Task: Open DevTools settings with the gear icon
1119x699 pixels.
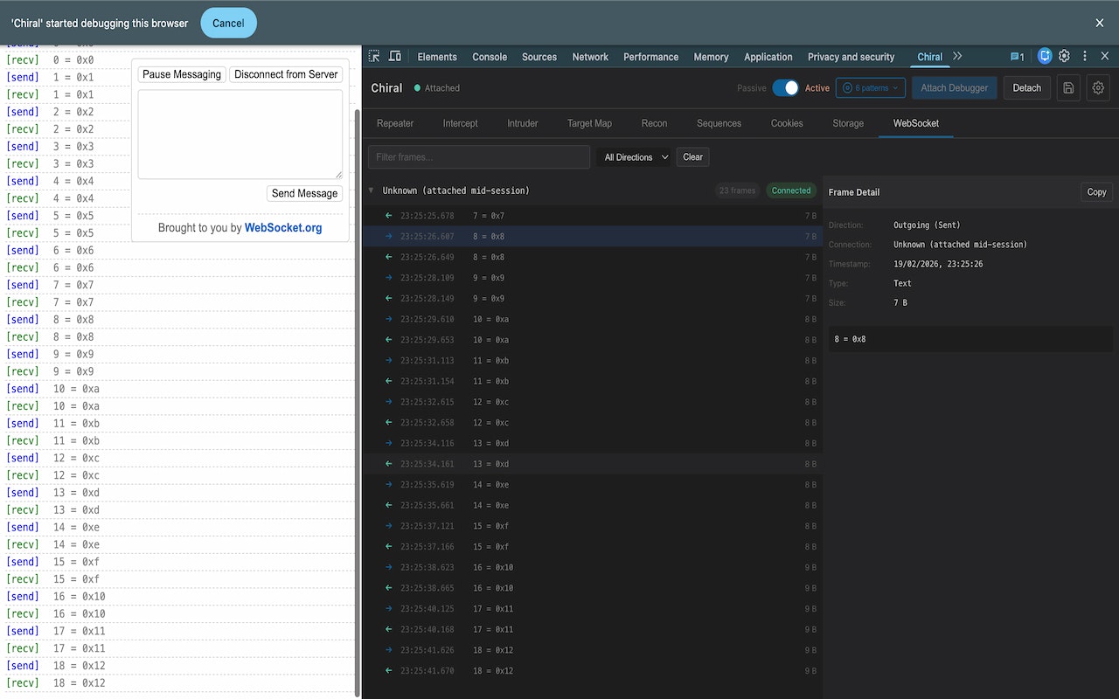Action: [1064, 56]
